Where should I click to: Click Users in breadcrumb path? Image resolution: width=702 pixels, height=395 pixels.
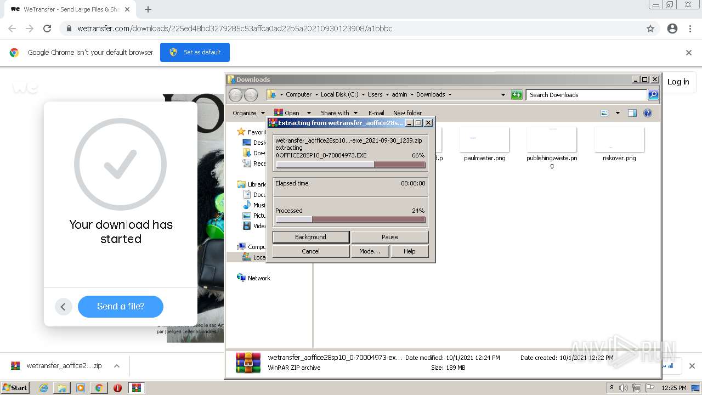click(375, 94)
